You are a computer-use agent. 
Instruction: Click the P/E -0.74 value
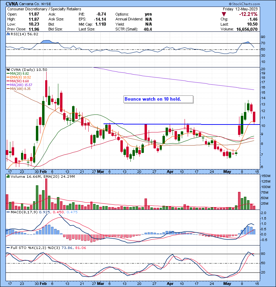(x=101, y=14)
